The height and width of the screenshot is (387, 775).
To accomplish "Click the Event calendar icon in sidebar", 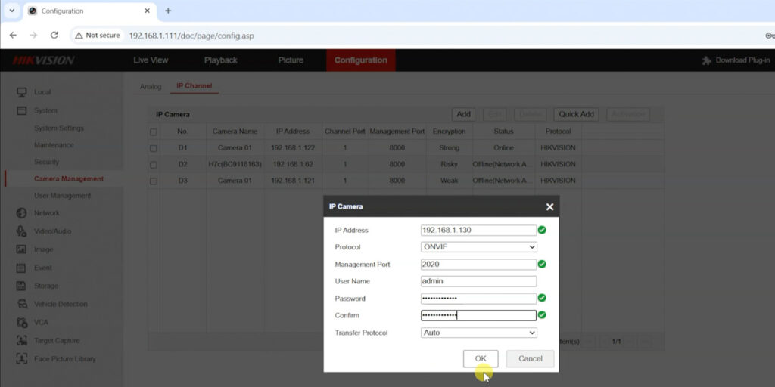I will click(21, 268).
